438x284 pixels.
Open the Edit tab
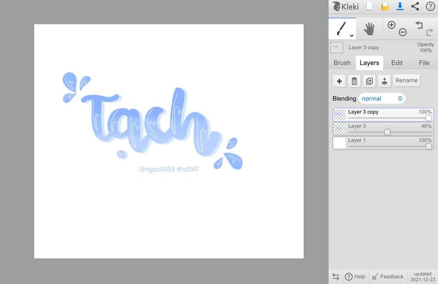click(397, 63)
